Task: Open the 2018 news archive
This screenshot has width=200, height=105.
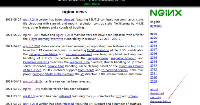Action: [153, 46]
